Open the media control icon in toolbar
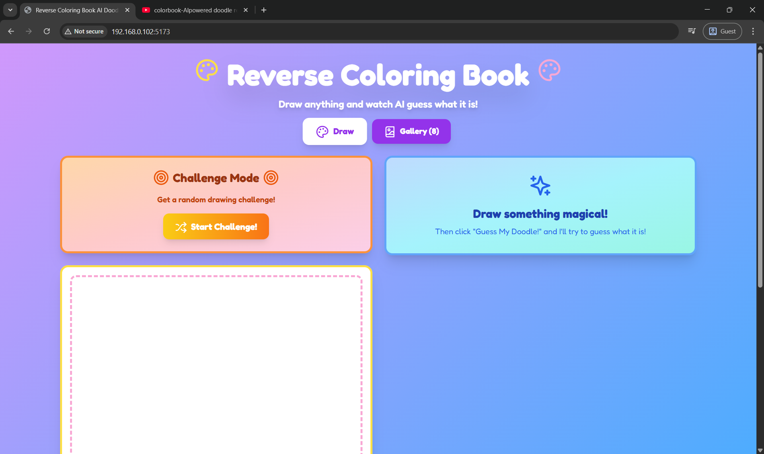 [x=692, y=31]
